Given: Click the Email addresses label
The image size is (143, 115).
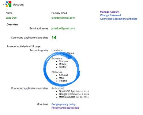Looking at the screenshot, I should pyautogui.click(x=39, y=28).
